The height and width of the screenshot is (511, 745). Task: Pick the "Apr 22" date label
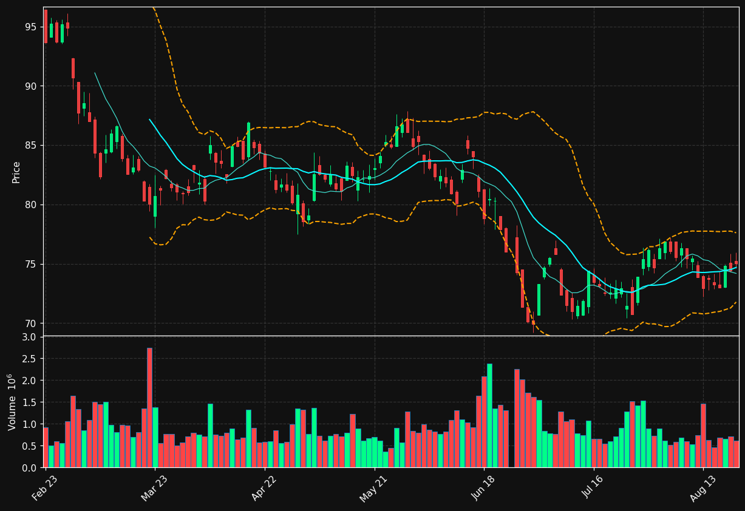[265, 487]
